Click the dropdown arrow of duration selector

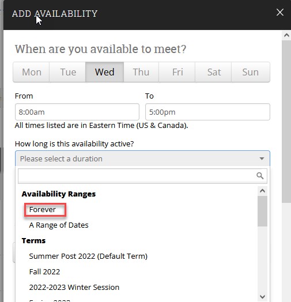click(x=262, y=158)
